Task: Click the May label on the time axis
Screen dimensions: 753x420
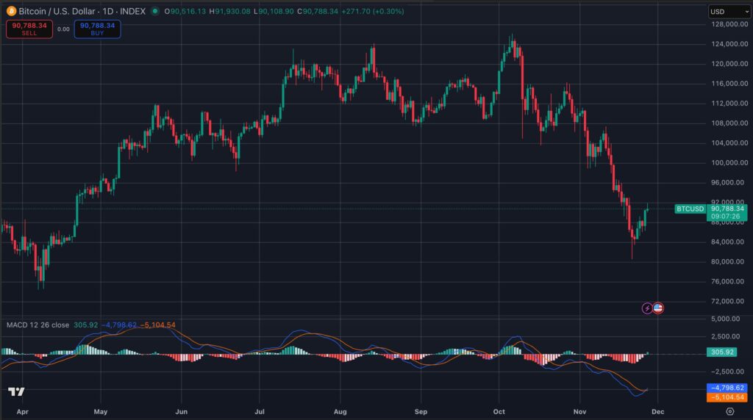Action: (x=100, y=411)
